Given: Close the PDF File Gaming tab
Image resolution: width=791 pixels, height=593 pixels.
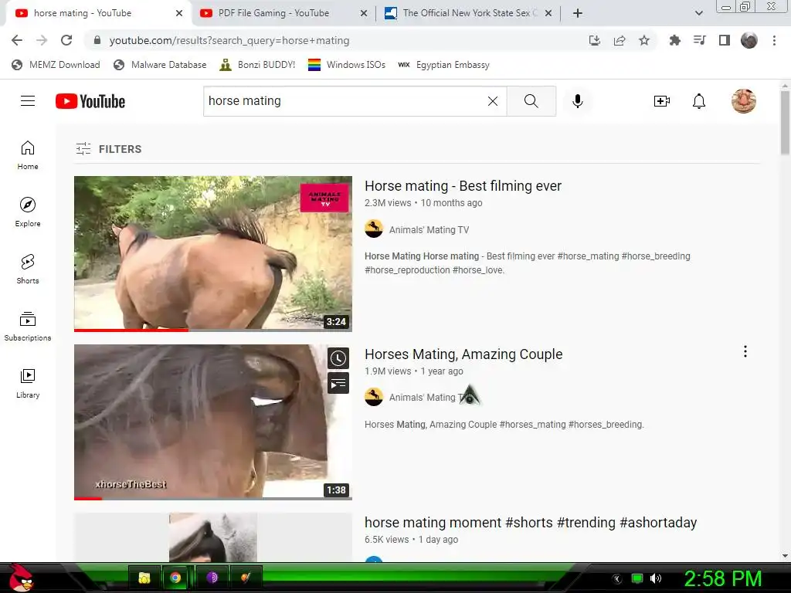Looking at the screenshot, I should click(x=364, y=13).
